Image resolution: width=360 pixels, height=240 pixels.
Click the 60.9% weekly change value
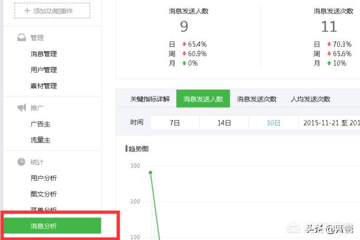(x=197, y=54)
